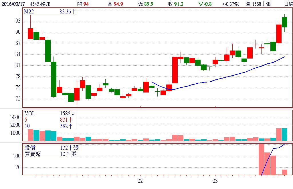Select the first red candlestick at far left
This screenshot has width=293, height=189.
coord(30,33)
